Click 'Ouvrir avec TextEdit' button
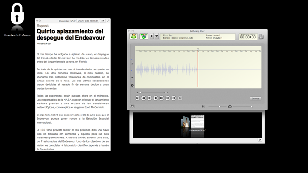The image size is (308, 173). pyautogui.click(x=88, y=21)
